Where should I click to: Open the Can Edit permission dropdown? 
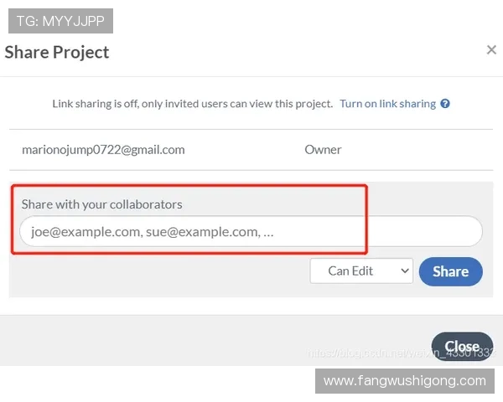361,271
